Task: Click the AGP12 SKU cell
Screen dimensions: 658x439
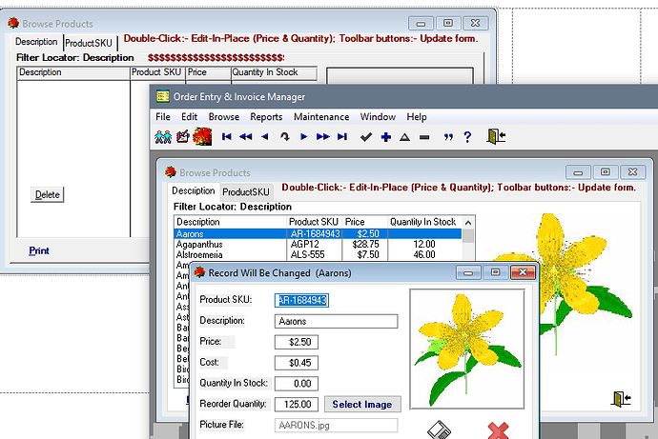Action: pos(305,244)
